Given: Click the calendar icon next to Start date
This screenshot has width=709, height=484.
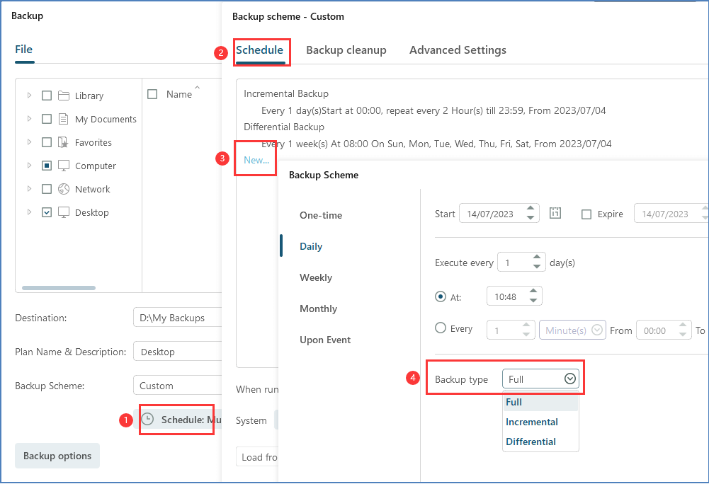Looking at the screenshot, I should pyautogui.click(x=555, y=214).
